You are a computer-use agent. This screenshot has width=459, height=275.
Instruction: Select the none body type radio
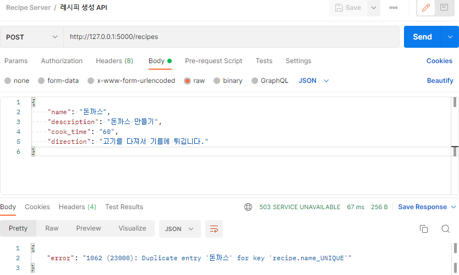(x=8, y=81)
